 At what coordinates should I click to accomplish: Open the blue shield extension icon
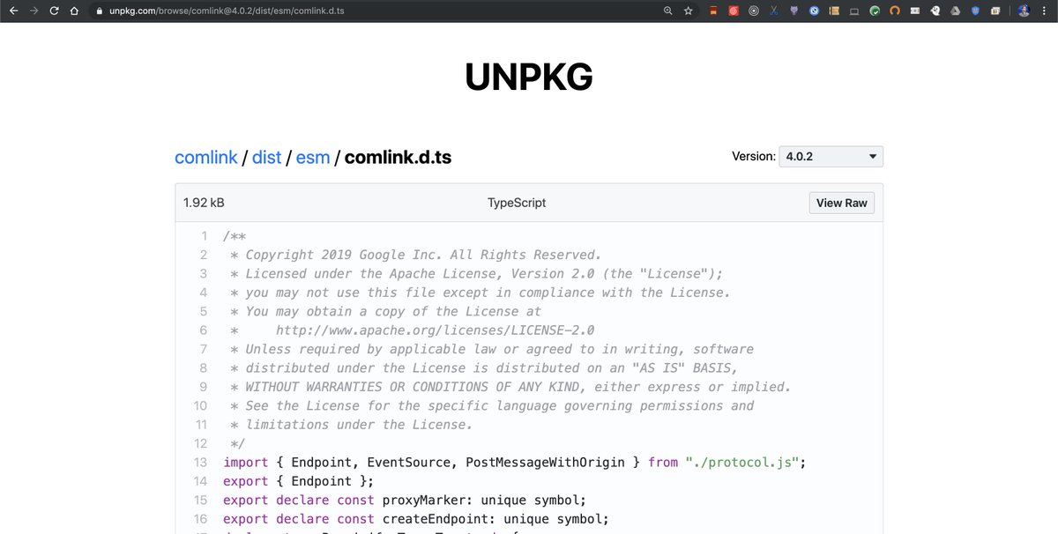click(x=975, y=11)
